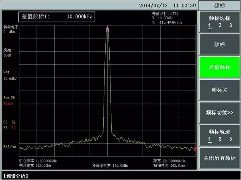Click the 视频带宽 180.00Hz readout
The image size is (241, 180).
(x=35, y=166)
